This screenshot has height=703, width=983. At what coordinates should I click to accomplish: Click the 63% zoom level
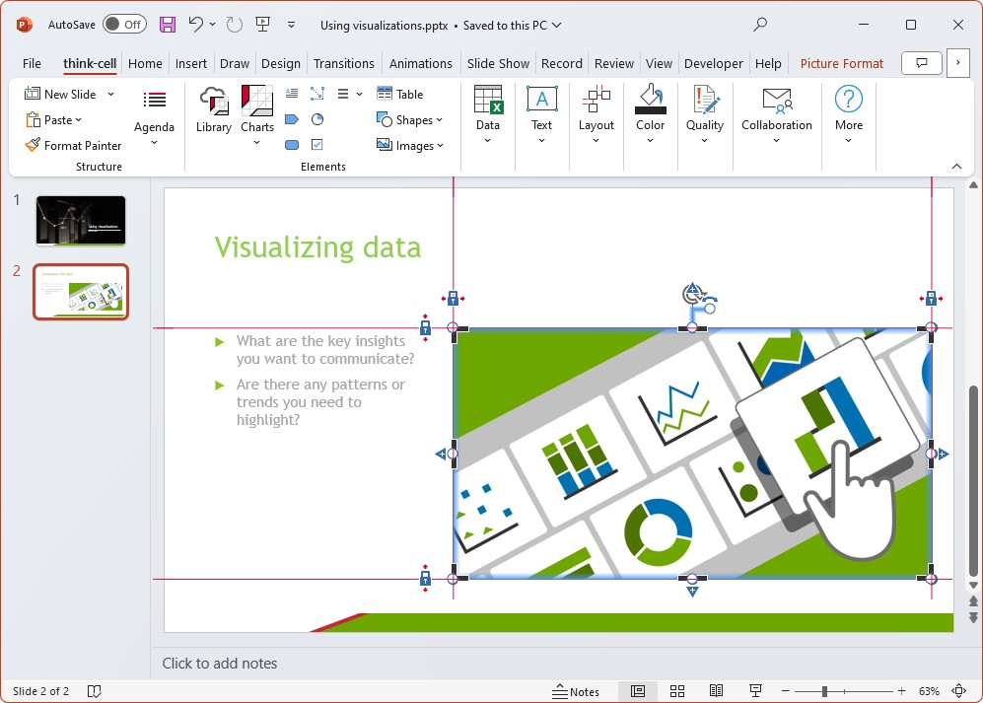[929, 691]
